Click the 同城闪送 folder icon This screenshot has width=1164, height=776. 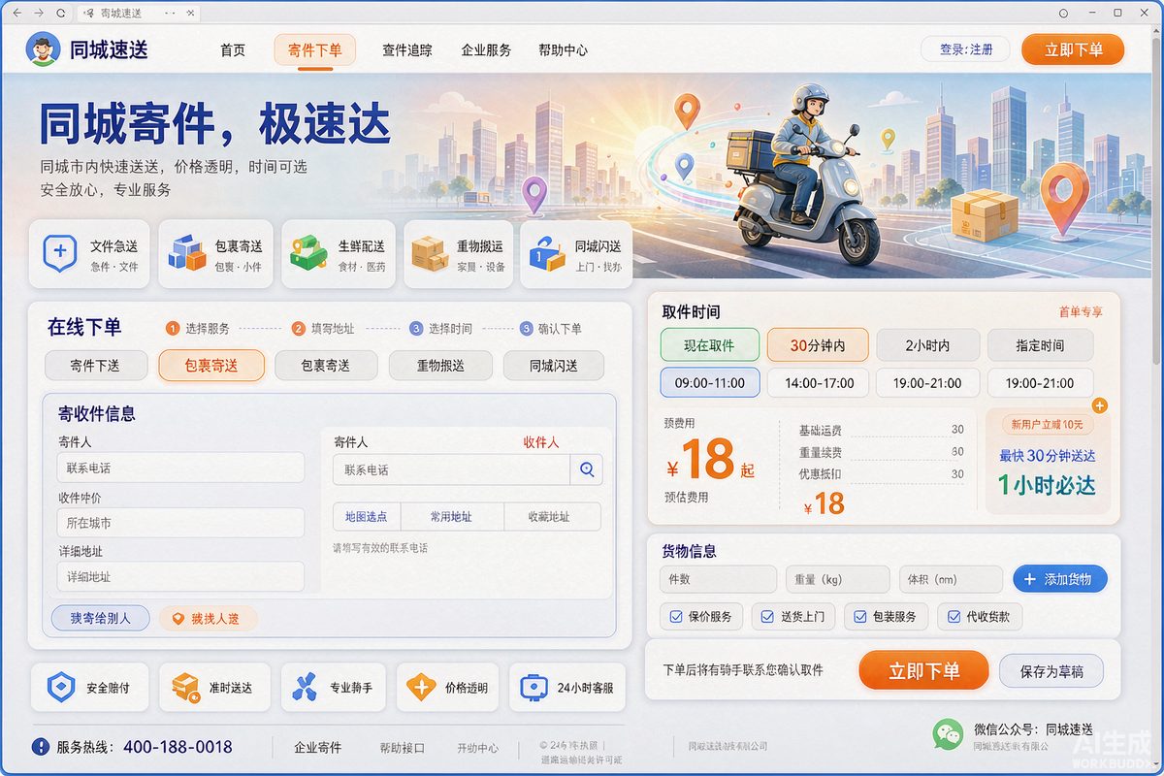coord(546,254)
